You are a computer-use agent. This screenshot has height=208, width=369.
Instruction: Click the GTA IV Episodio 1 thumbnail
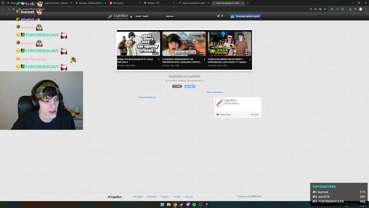coord(138,44)
